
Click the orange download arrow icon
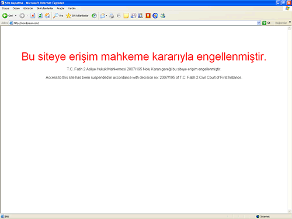click(x=148, y=16)
